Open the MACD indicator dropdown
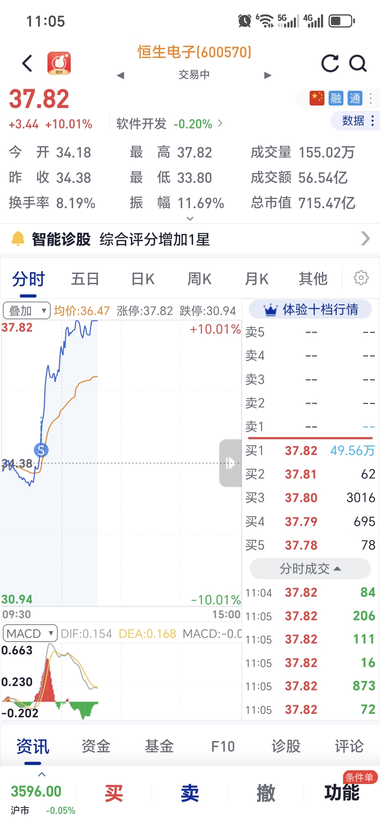The image size is (380, 823). click(x=30, y=633)
